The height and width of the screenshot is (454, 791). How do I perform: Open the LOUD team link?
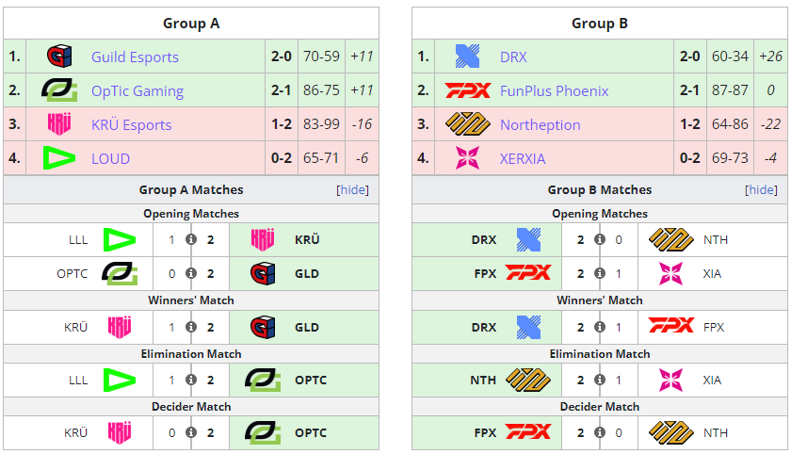point(110,158)
